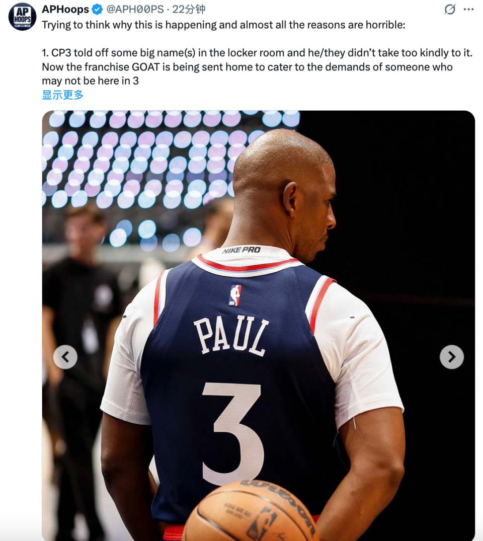Open the APHoops display name
The height and width of the screenshot is (541, 483).
[65, 10]
